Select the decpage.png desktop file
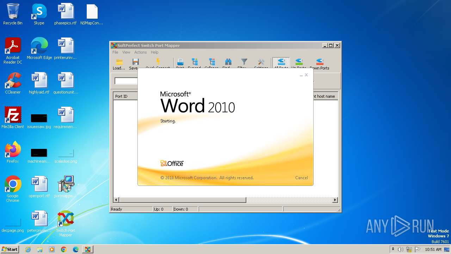This screenshot has width=451, height=254. pyautogui.click(x=13, y=224)
